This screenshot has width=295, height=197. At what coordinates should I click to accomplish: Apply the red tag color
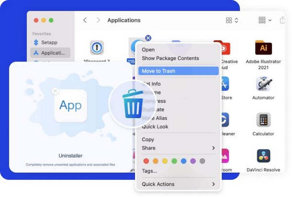point(146,161)
